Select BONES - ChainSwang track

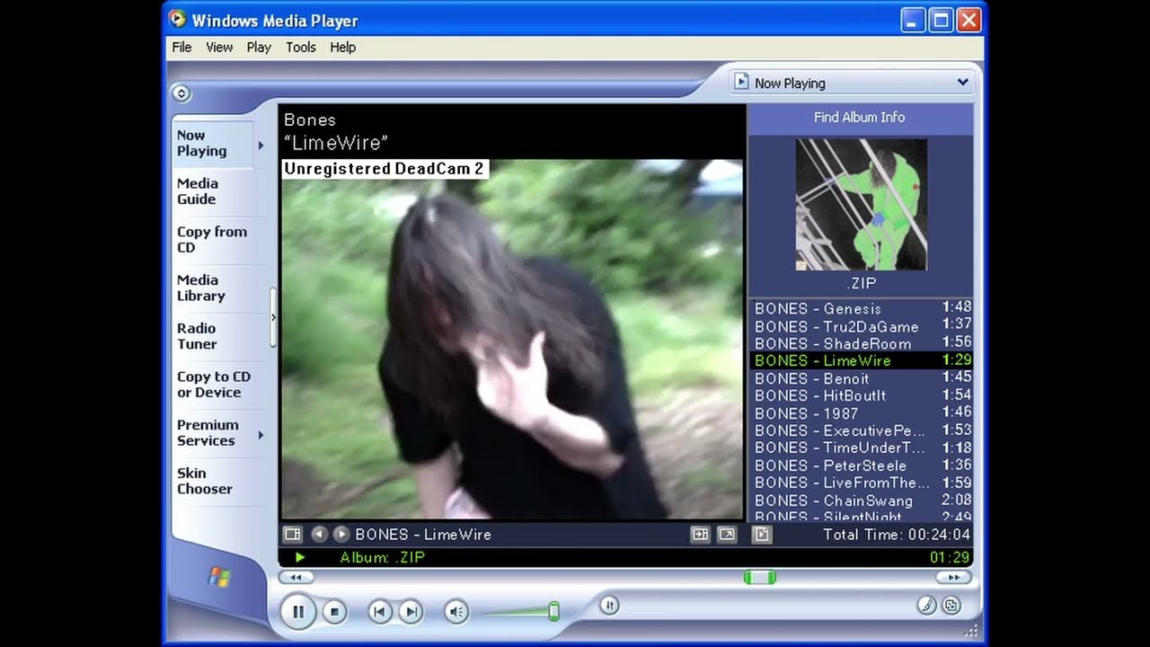861,501
